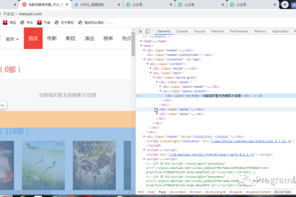Expand the div class panel-header node

[x=160, y=86]
